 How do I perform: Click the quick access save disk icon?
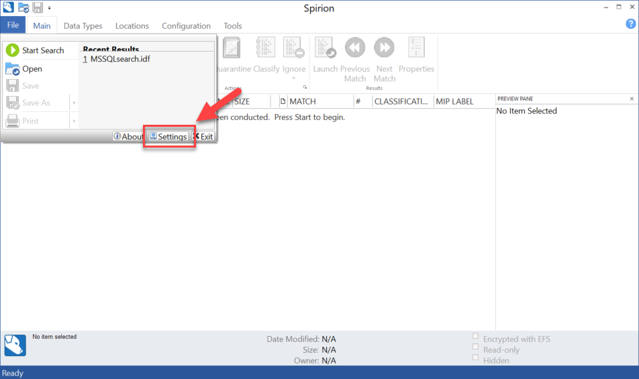[x=38, y=7]
